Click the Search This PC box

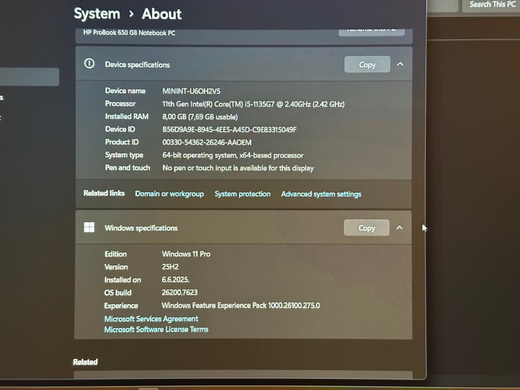point(491,5)
